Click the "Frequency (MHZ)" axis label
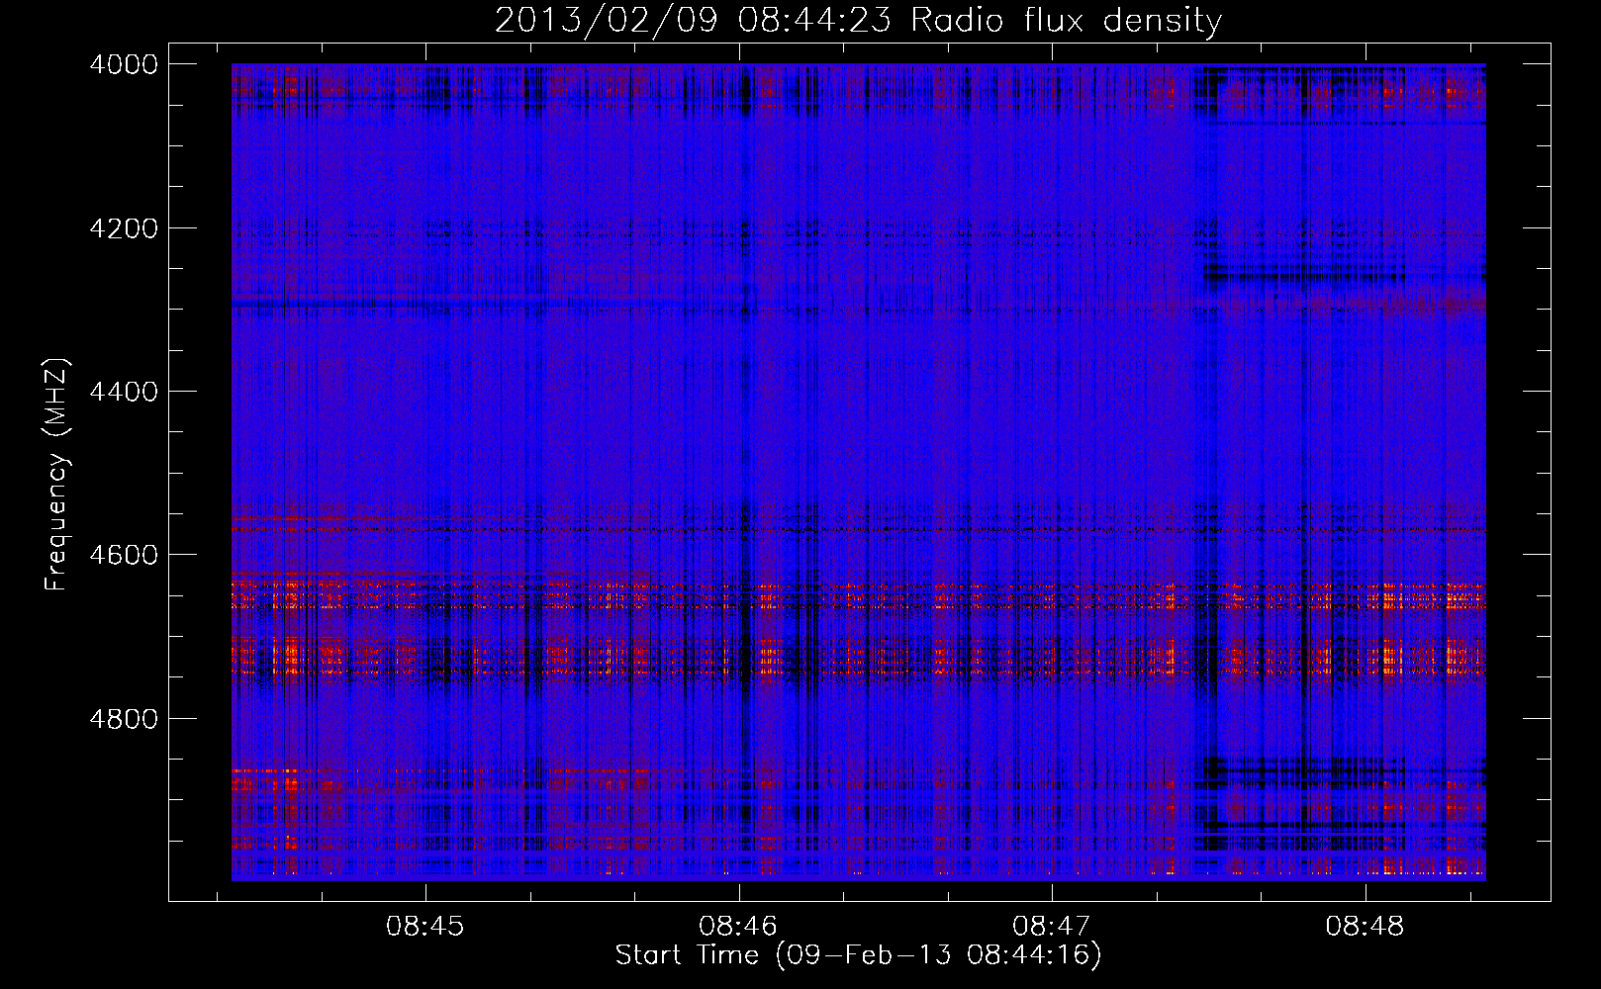The image size is (1601, 989). (57, 475)
